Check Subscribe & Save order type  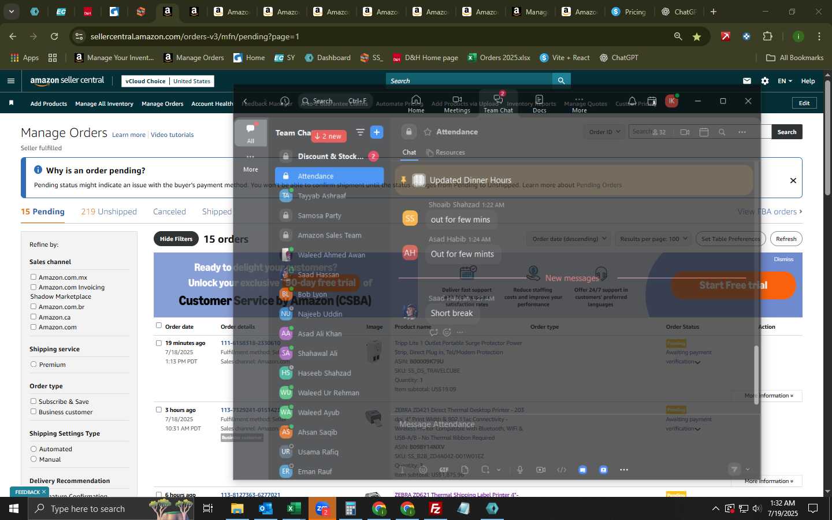point(34,402)
